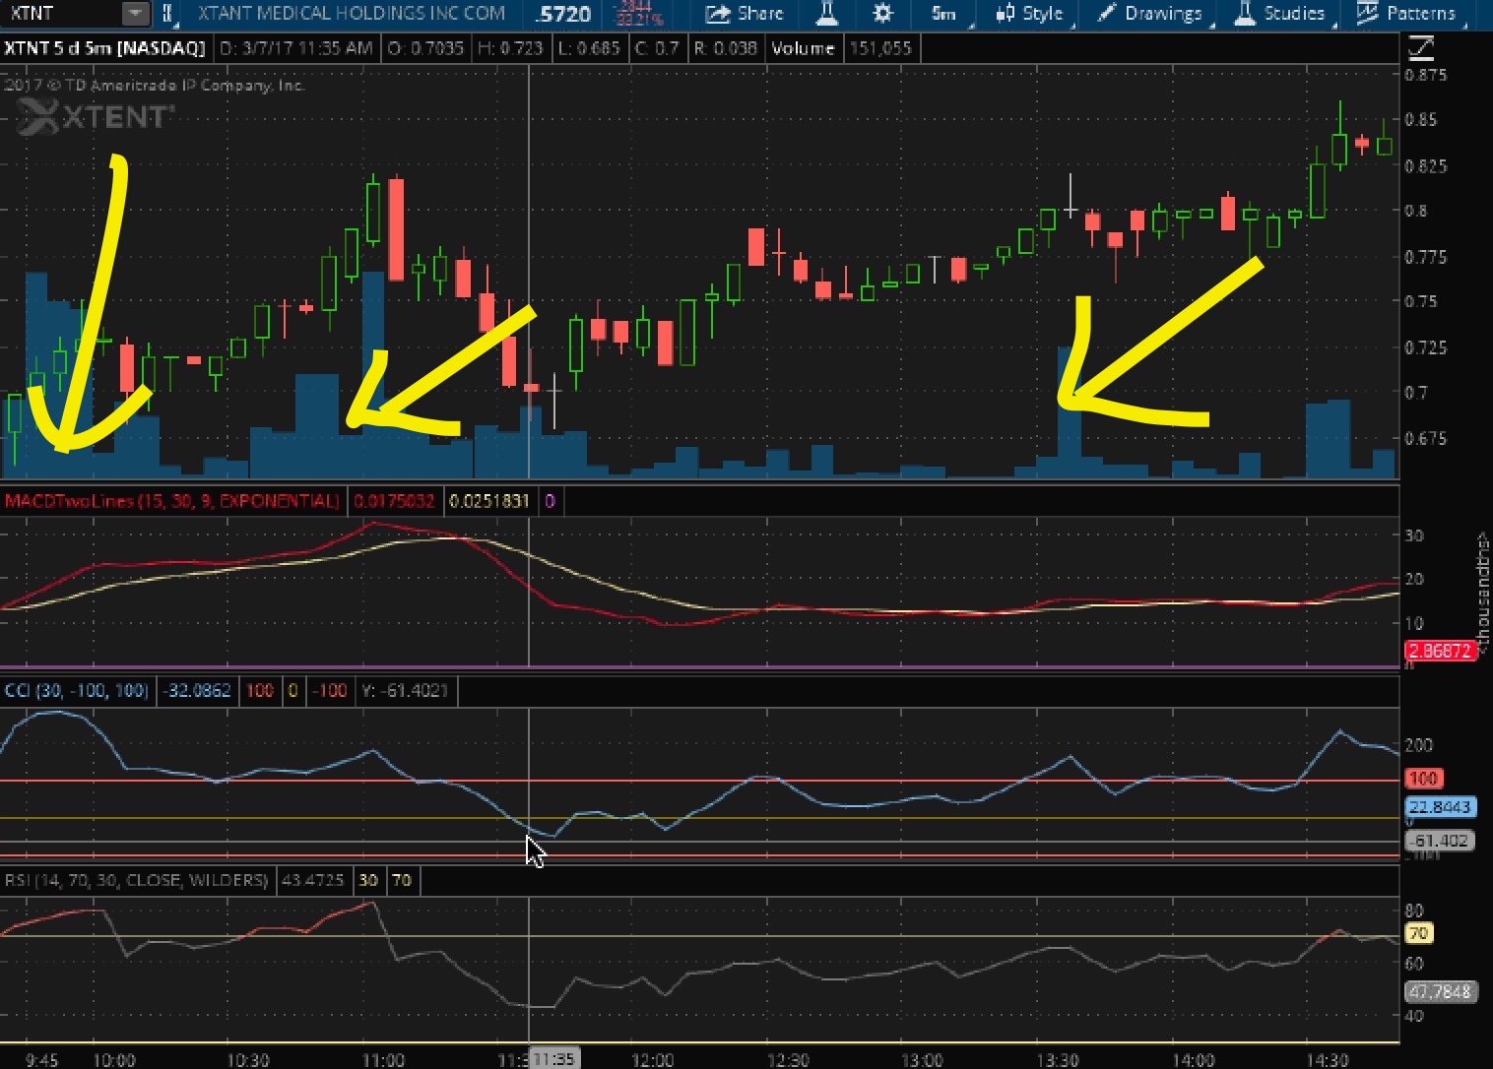This screenshot has width=1493, height=1069.
Task: Click the chart drawing icon above price axis
Action: [x=1421, y=47]
